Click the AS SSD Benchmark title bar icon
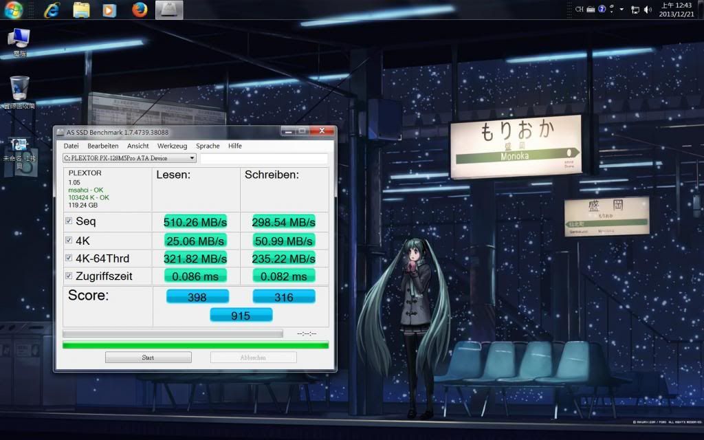The image size is (704, 440). 60,132
